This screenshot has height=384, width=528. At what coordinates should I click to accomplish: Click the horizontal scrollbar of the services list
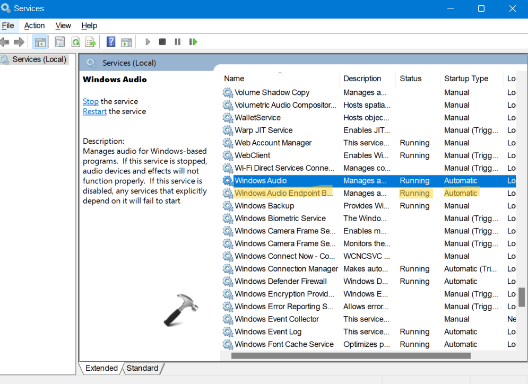tap(350, 356)
